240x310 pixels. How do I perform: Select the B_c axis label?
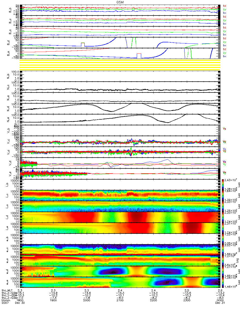click(10, 21)
